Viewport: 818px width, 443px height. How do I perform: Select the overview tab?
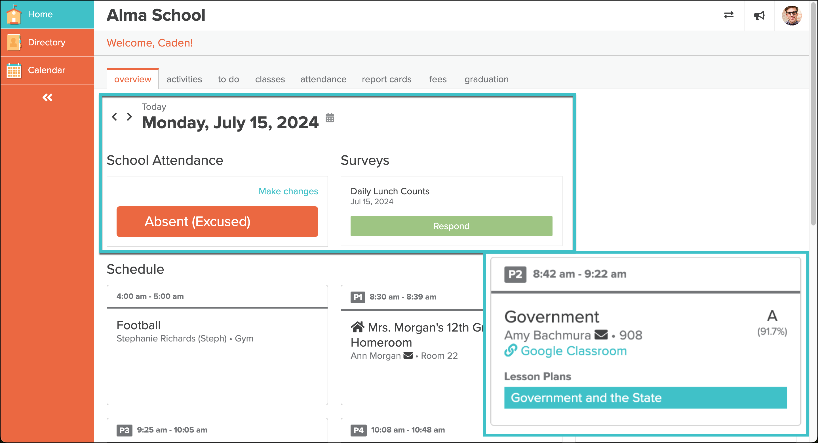pos(132,79)
